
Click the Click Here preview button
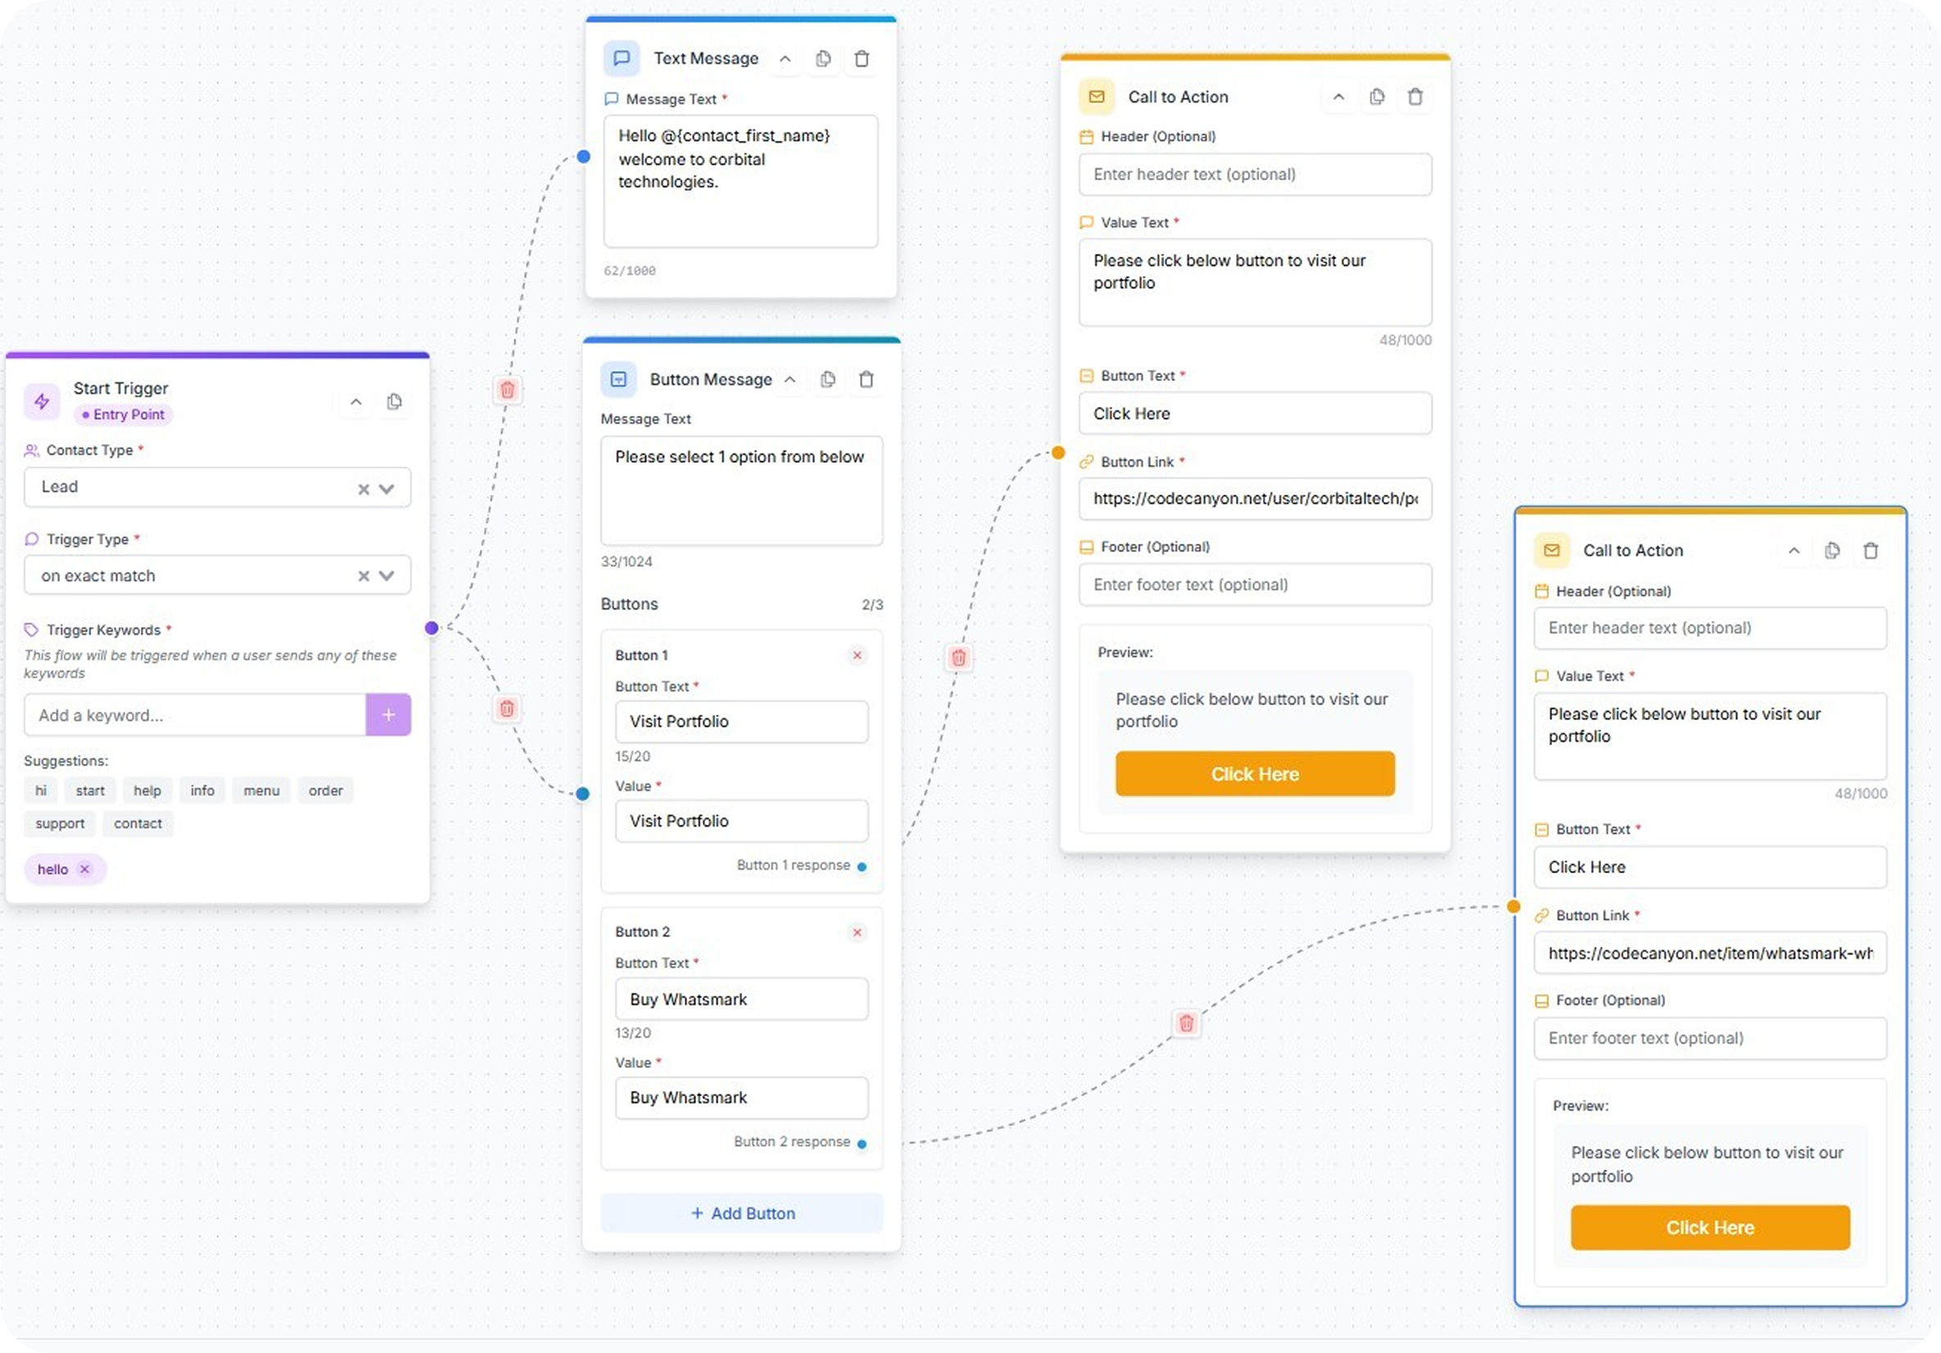[1255, 773]
